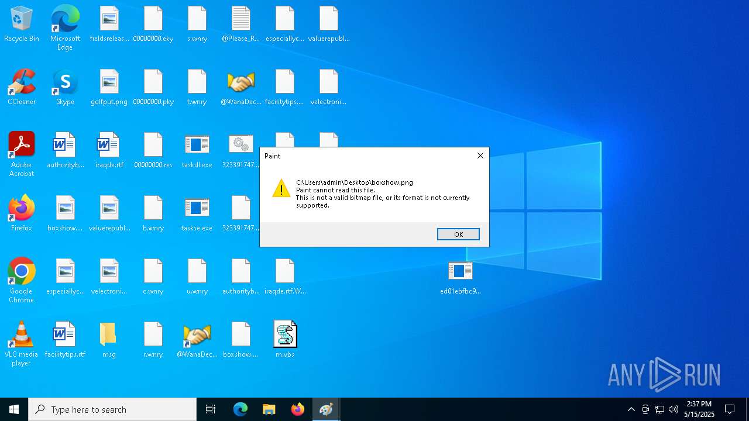Viewport: 749px width, 421px height.
Task: Select the facilitytips.rtf Word document
Action: (65, 340)
